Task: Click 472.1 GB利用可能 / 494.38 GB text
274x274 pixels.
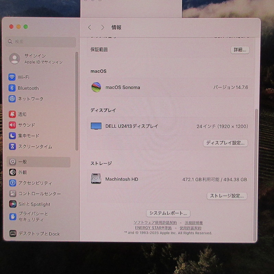Action: click(215, 179)
